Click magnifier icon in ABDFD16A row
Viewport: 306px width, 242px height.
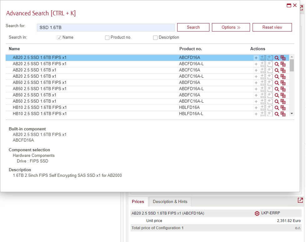(x=277, y=83)
